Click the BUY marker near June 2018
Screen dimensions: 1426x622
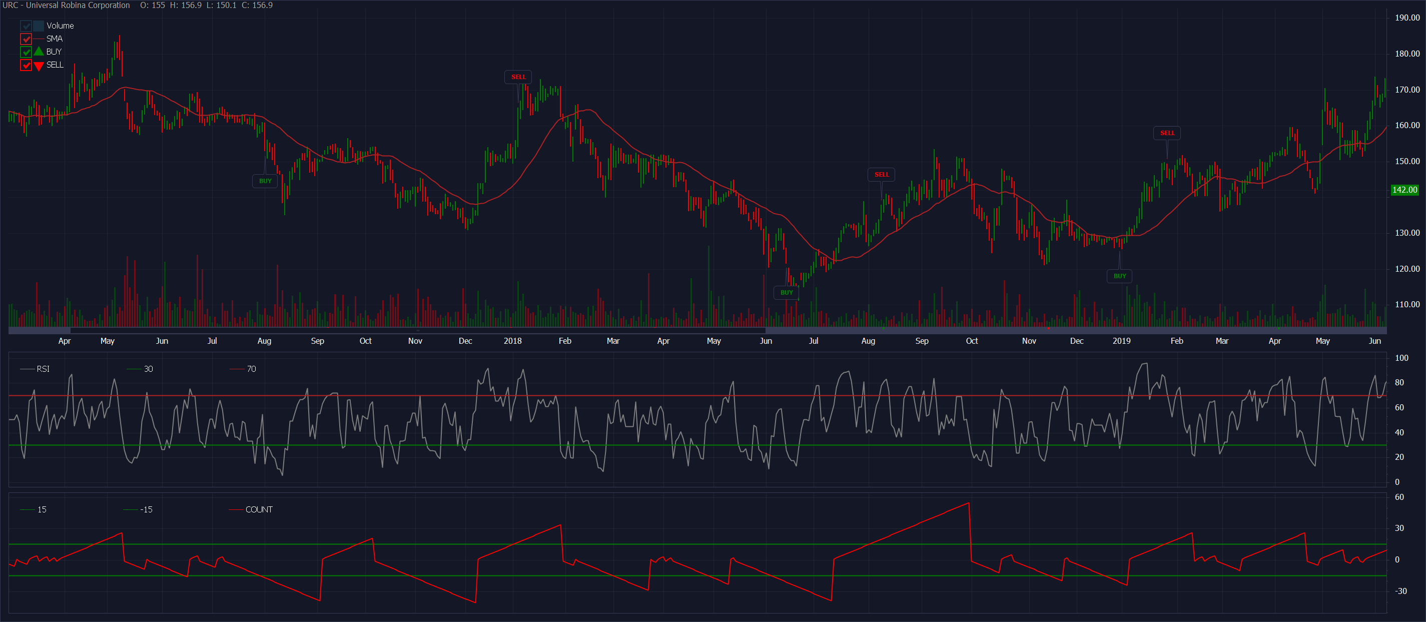click(x=786, y=292)
